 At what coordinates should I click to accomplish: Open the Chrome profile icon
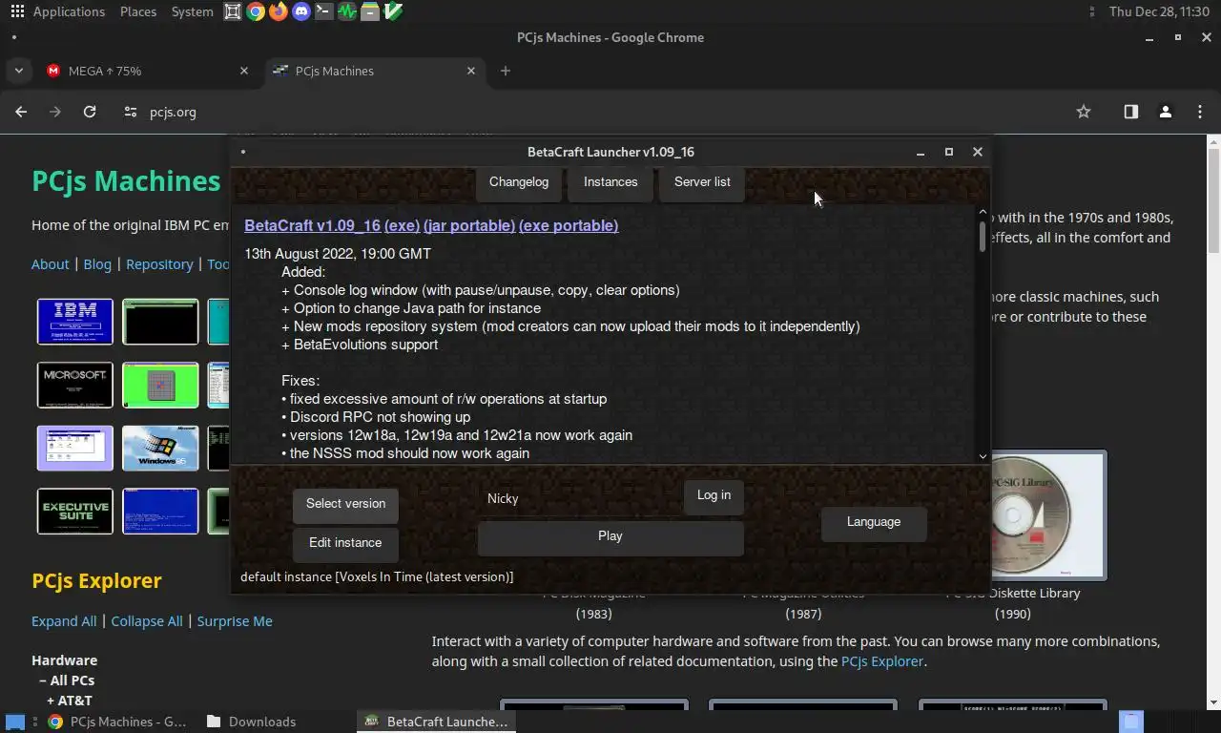click(x=1166, y=112)
